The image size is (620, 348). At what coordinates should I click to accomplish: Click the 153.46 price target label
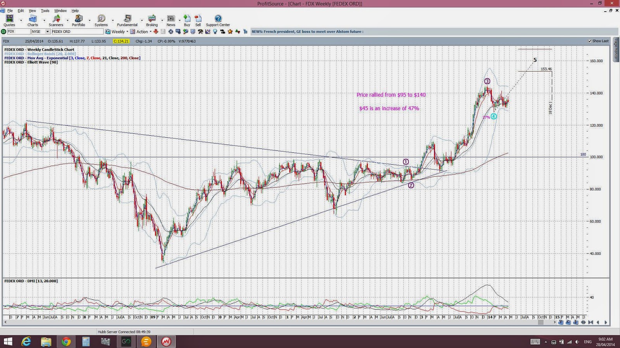pos(546,69)
